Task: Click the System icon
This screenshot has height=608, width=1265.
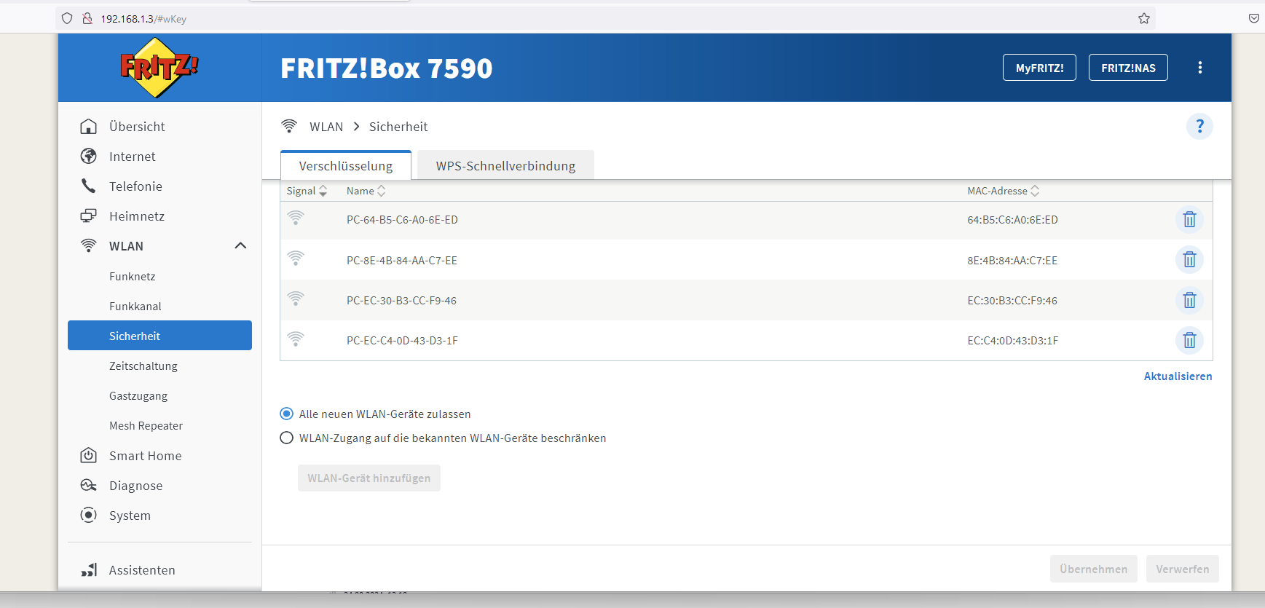Action: coord(88,516)
